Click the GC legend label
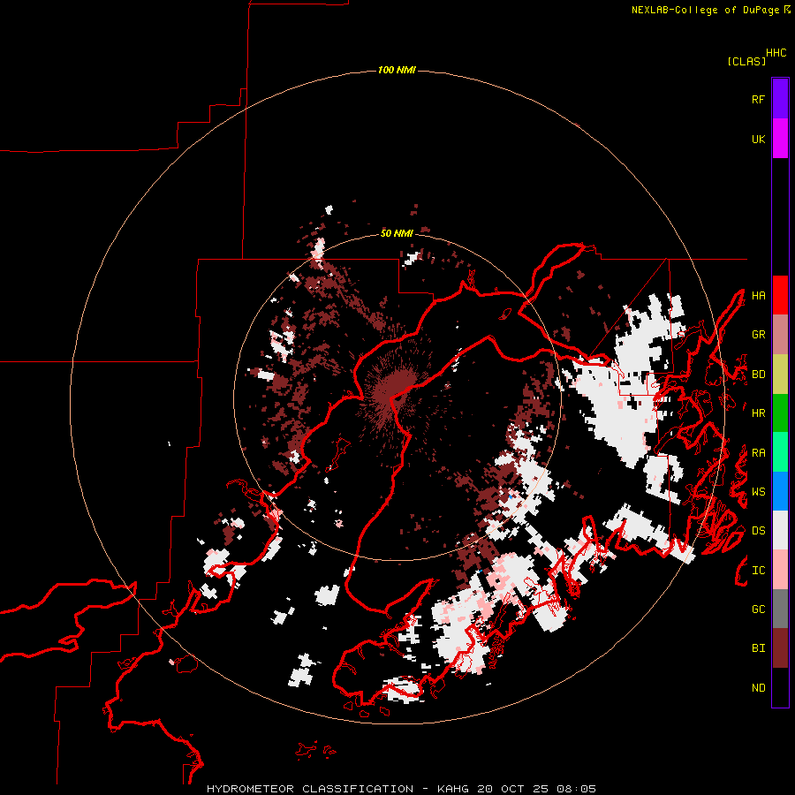 point(758,609)
